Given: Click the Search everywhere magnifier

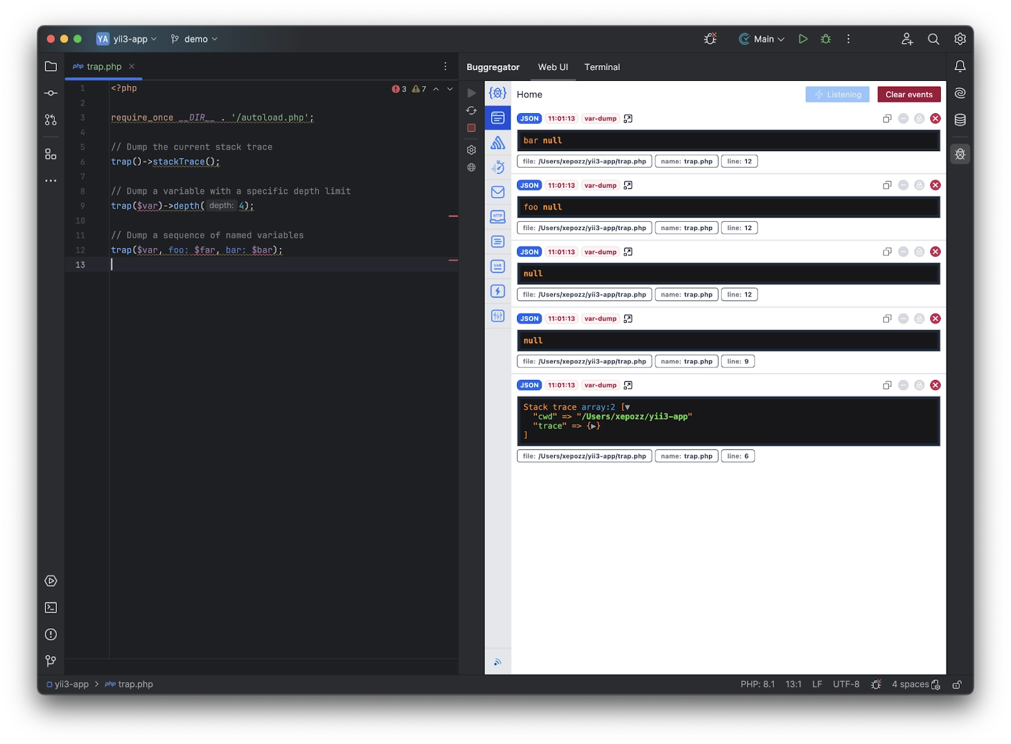Looking at the screenshot, I should tap(933, 39).
